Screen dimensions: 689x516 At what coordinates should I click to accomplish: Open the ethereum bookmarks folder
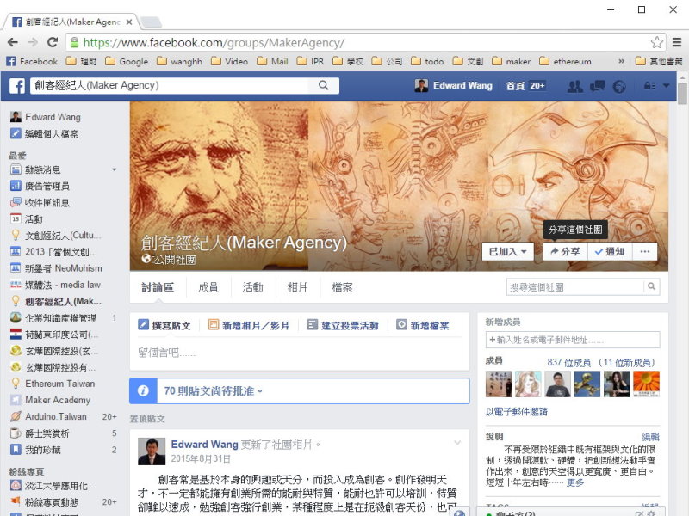tap(565, 61)
